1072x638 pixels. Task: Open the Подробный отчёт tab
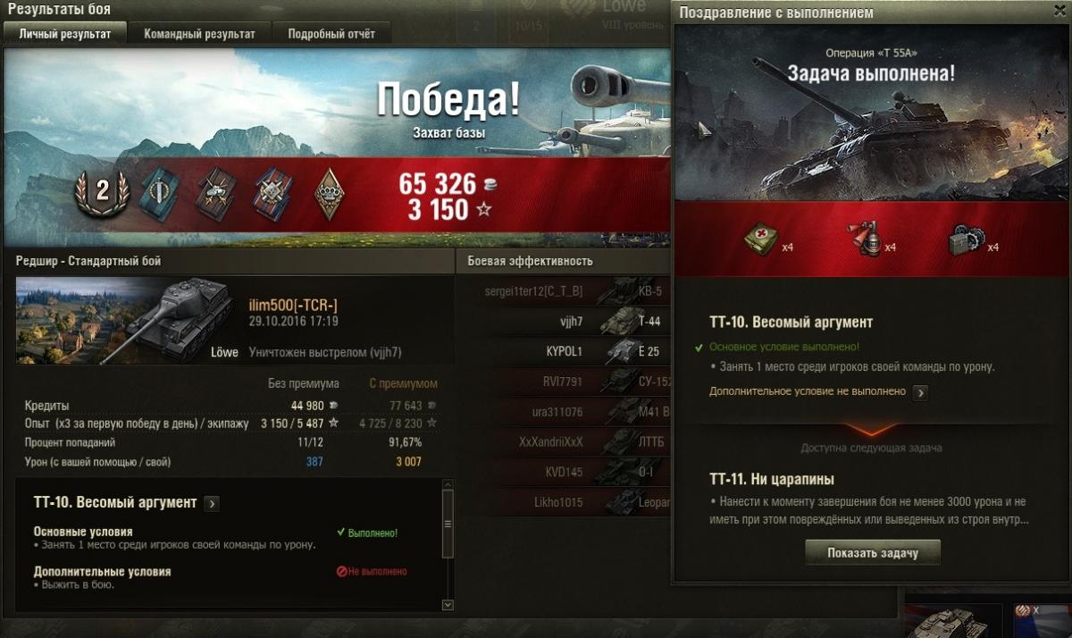(331, 34)
